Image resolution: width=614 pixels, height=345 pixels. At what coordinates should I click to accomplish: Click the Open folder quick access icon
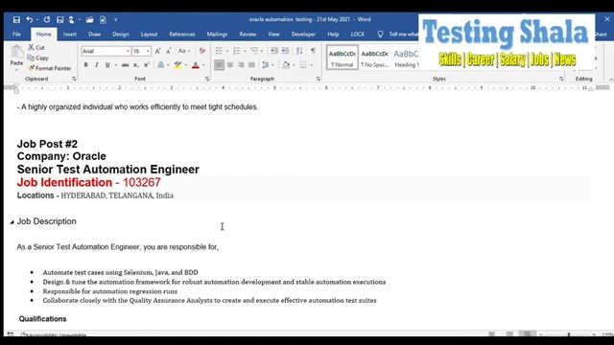click(x=89, y=19)
